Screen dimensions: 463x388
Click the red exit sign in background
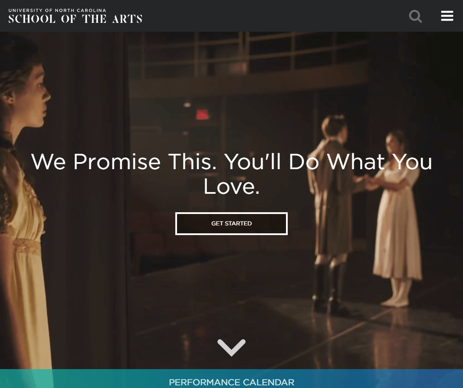coord(202,115)
